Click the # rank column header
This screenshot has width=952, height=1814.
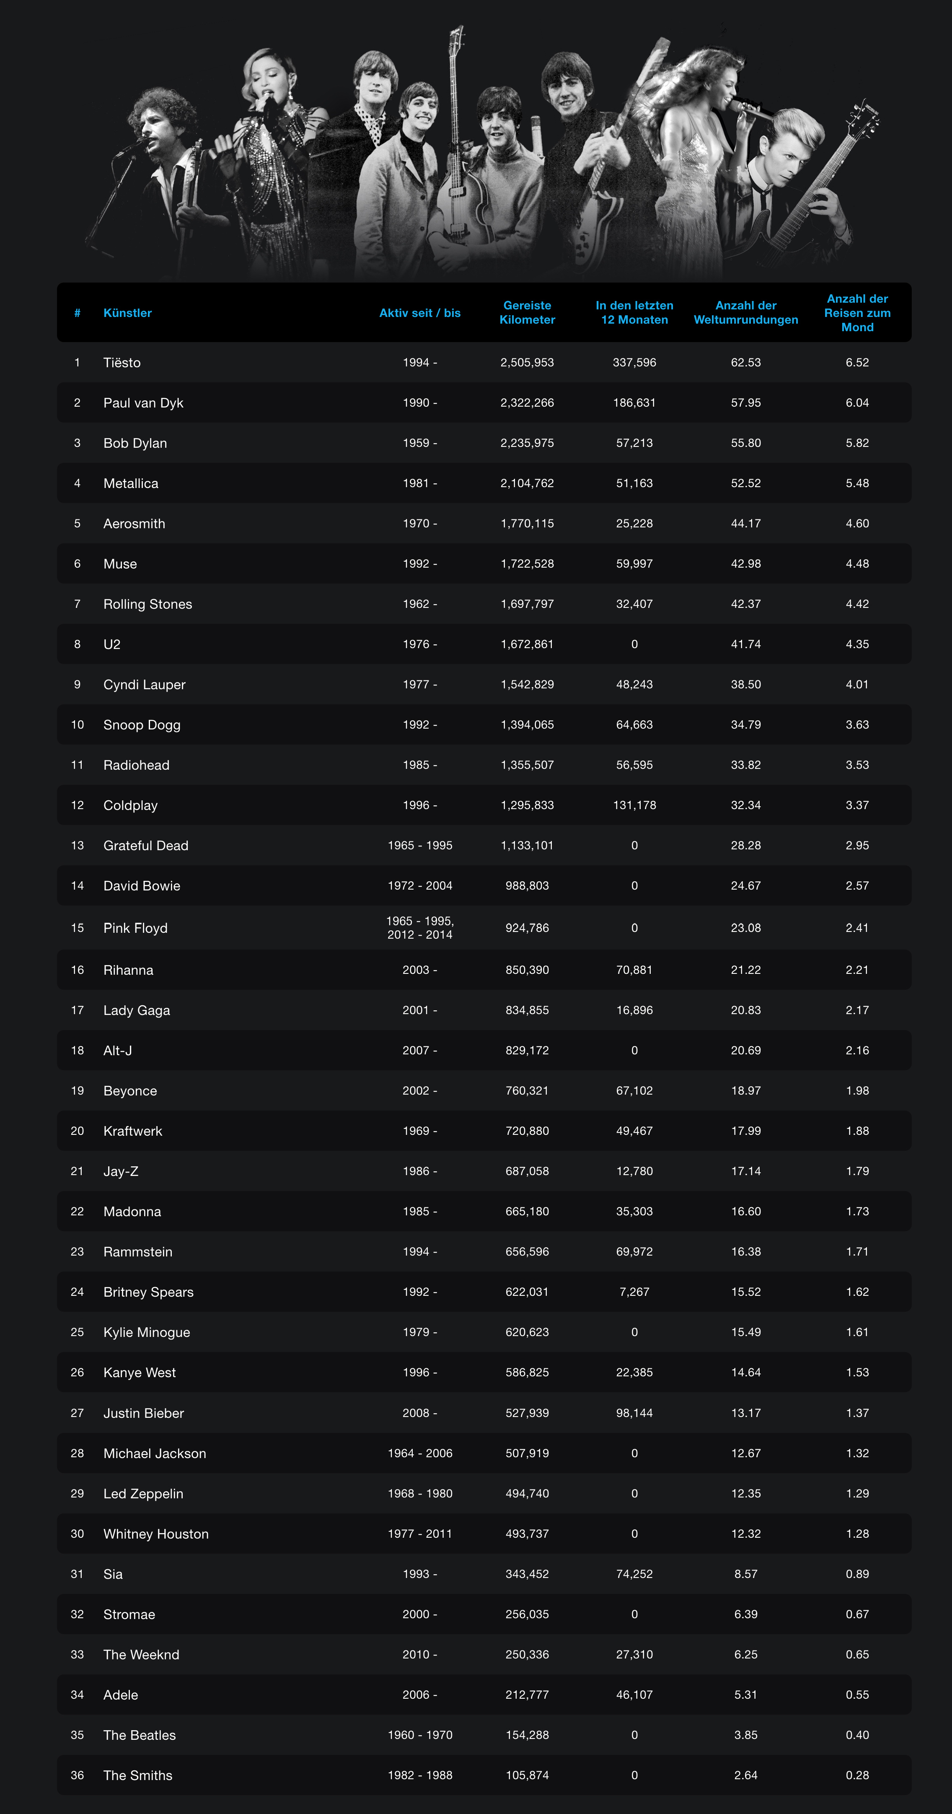point(78,313)
